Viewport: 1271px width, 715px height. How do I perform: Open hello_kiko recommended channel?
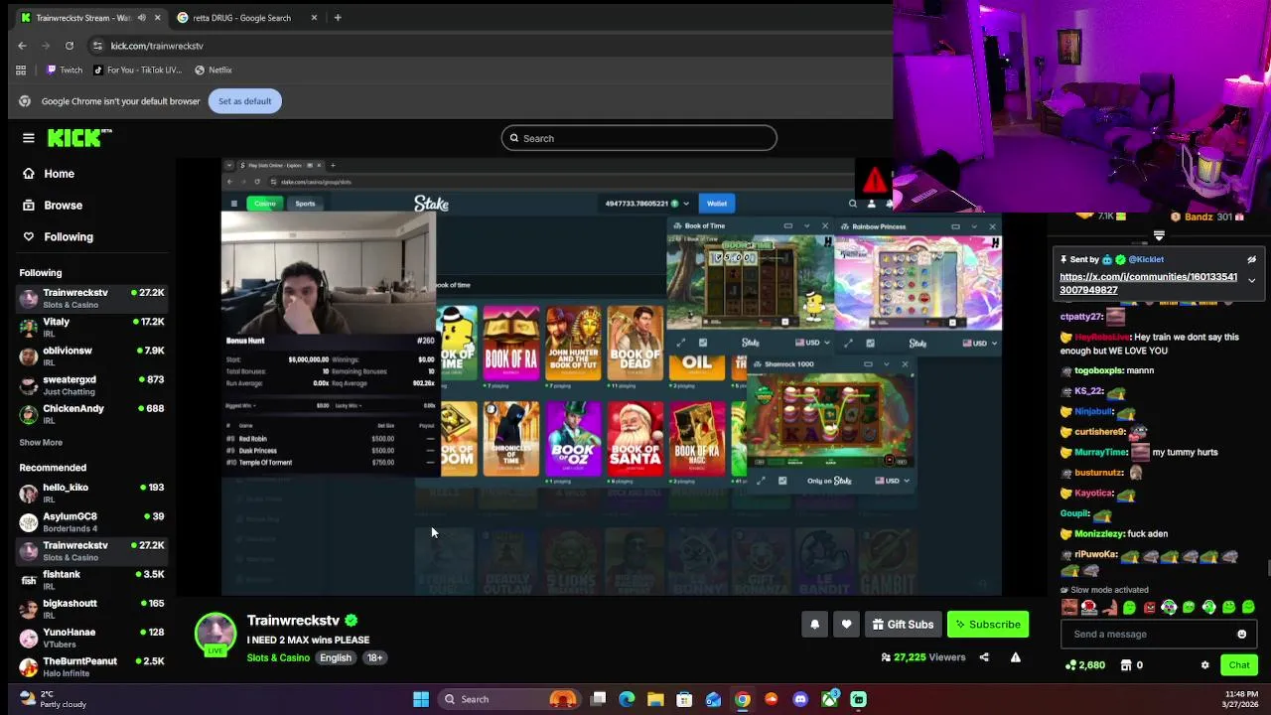click(x=91, y=493)
